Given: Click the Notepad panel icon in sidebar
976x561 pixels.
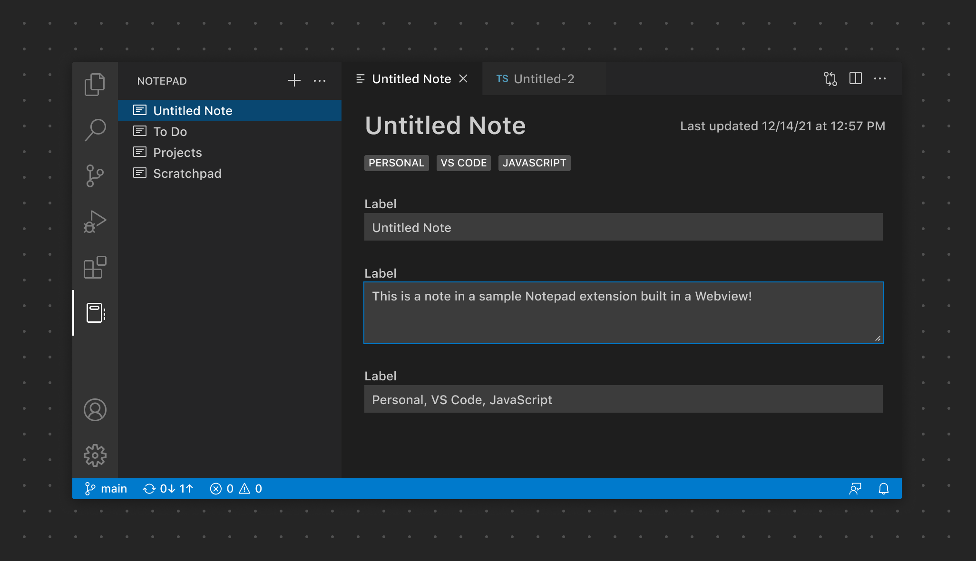Looking at the screenshot, I should (96, 311).
